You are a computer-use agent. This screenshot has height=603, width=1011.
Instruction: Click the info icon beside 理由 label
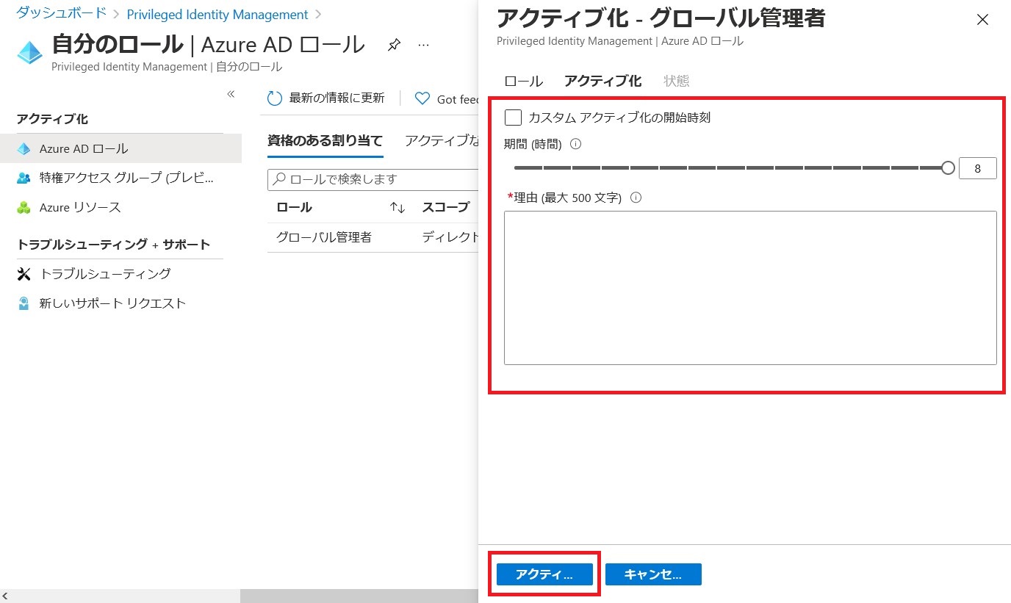click(636, 198)
